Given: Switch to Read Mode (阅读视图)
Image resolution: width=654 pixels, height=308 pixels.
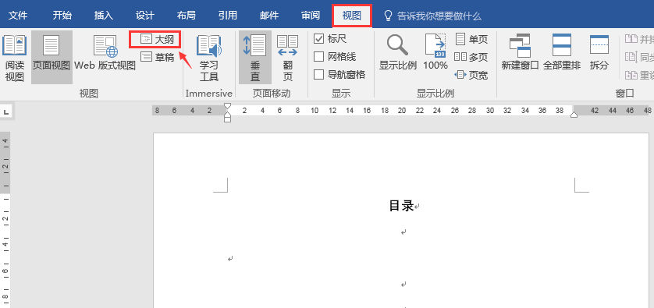Looking at the screenshot, I should (x=15, y=58).
